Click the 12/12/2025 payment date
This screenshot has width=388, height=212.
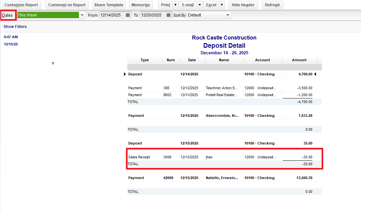tap(189, 88)
